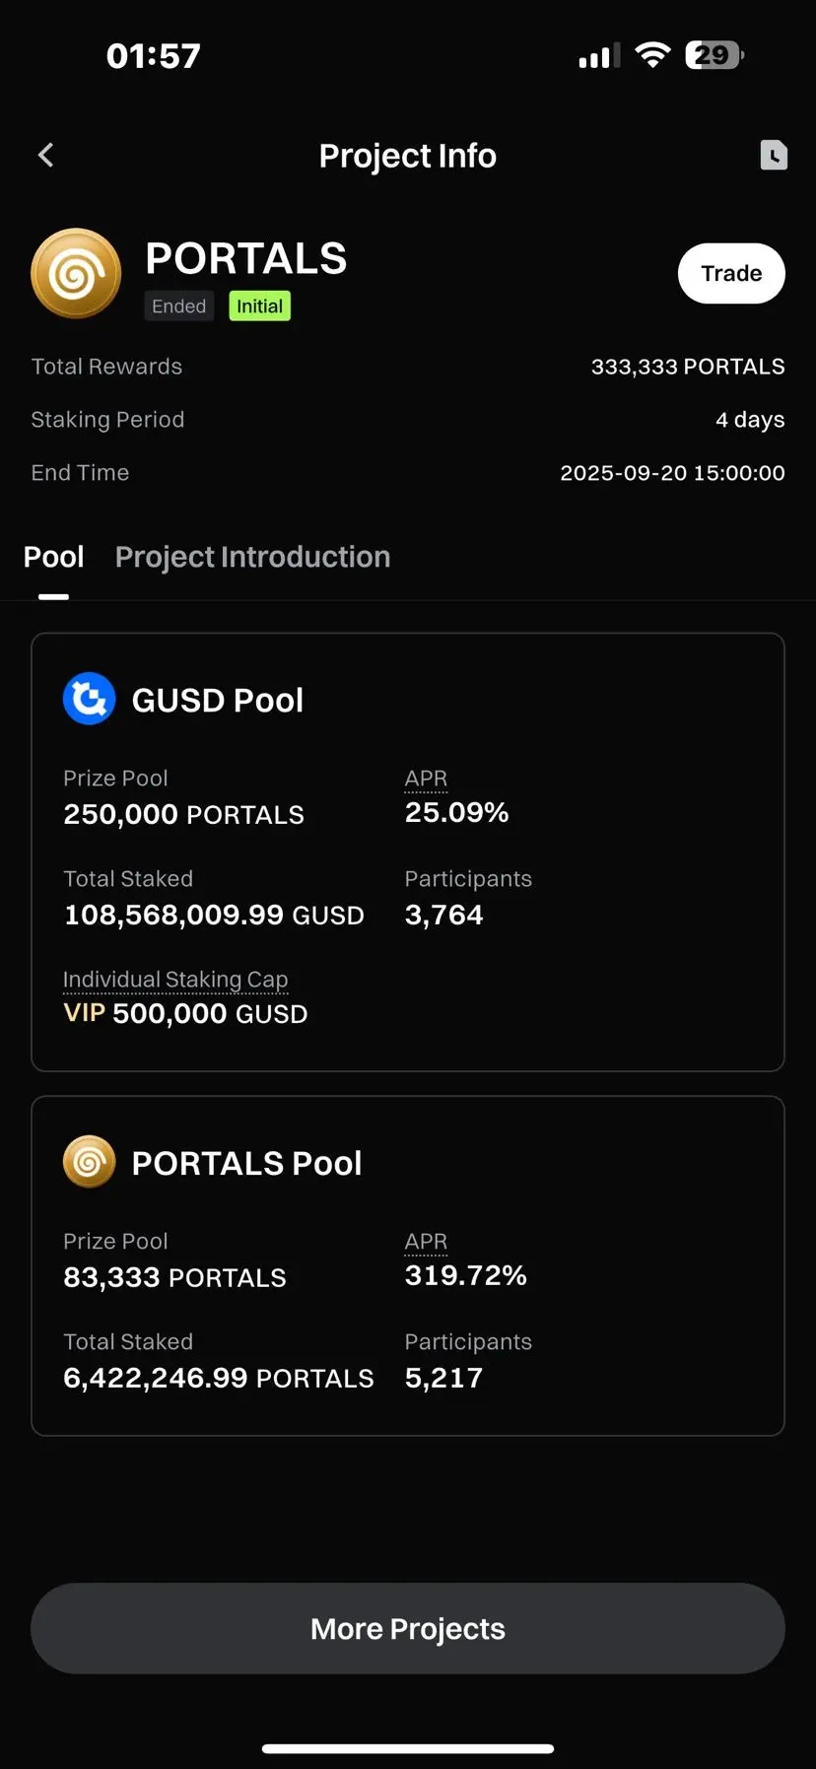The image size is (816, 1769).
Task: Tap the Trade button
Action: click(x=731, y=273)
